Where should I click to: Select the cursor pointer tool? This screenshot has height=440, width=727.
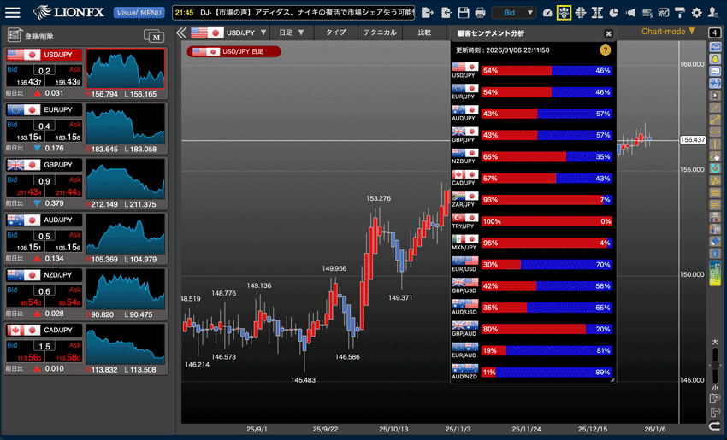(x=715, y=95)
